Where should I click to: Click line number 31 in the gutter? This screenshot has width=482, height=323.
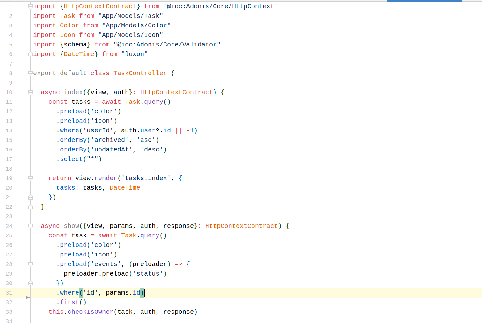9,293
